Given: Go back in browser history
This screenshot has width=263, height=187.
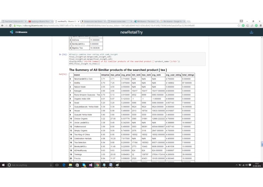Looking at the screenshot, I should 2,25.
